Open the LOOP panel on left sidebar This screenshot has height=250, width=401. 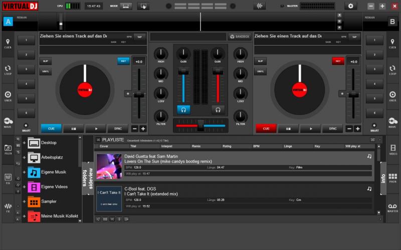[8, 70]
